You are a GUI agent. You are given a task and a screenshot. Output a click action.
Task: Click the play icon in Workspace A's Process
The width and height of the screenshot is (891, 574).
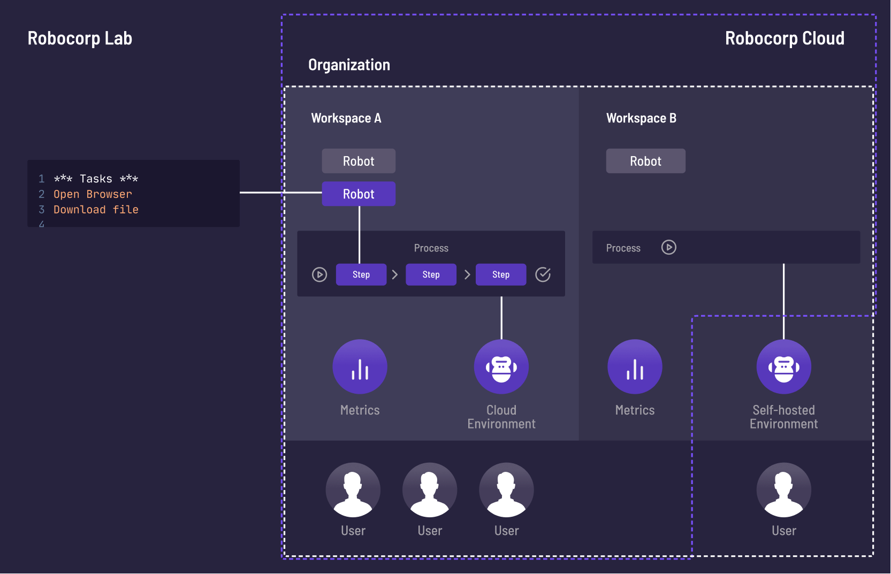point(319,274)
